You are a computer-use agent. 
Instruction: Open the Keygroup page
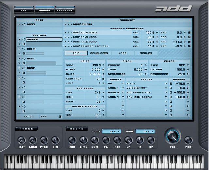(x=65, y=10)
